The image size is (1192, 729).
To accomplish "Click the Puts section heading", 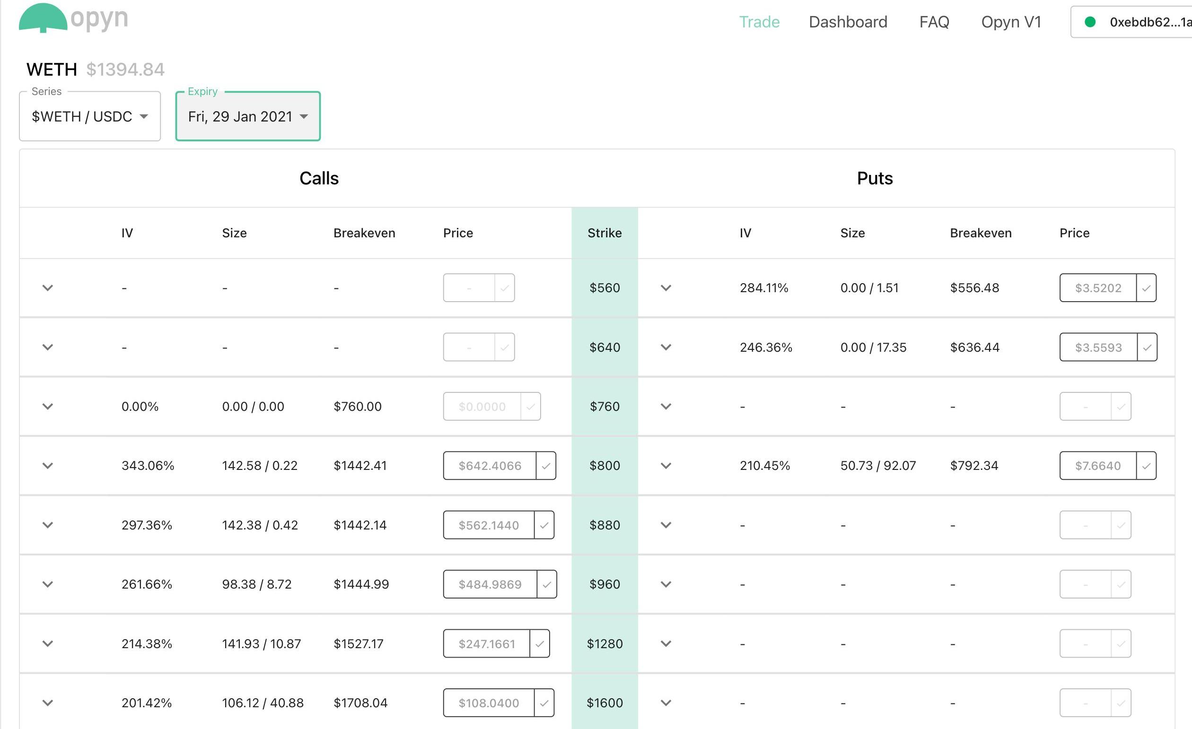I will click(875, 178).
